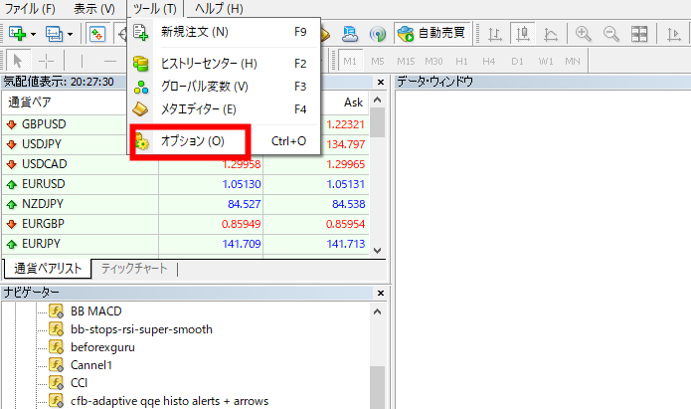
Task: Choose 新規注文 (N) from the menu
Action: coord(224,32)
